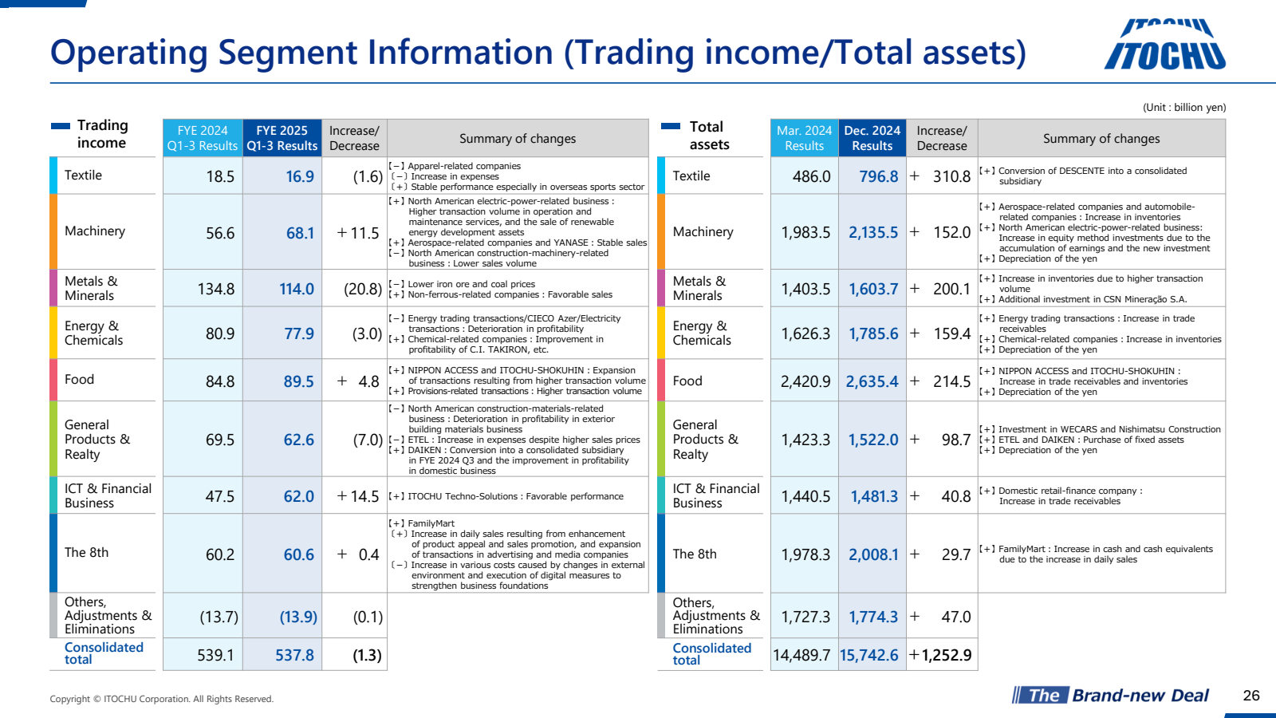Click the Total assets table label
This screenshot has width=1276, height=718.
709,136
